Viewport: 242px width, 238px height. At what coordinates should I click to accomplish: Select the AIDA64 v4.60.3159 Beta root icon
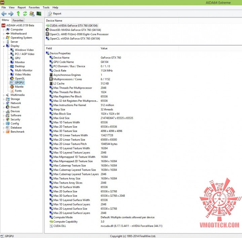[x=3, y=26]
